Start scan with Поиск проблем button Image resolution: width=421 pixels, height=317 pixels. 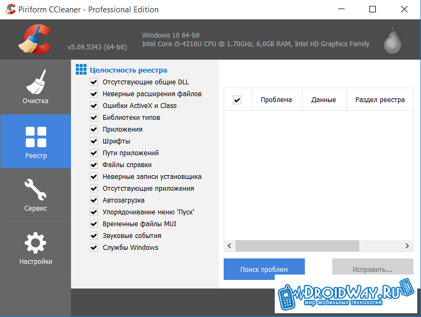coord(264,269)
